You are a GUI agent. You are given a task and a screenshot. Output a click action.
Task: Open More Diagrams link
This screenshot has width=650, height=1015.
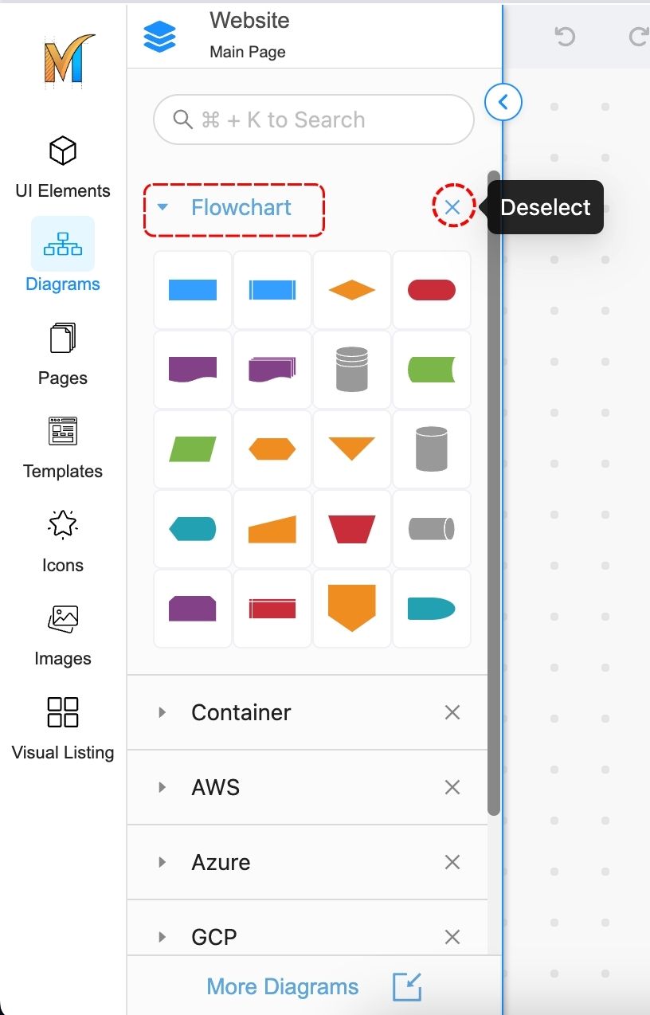click(282, 986)
